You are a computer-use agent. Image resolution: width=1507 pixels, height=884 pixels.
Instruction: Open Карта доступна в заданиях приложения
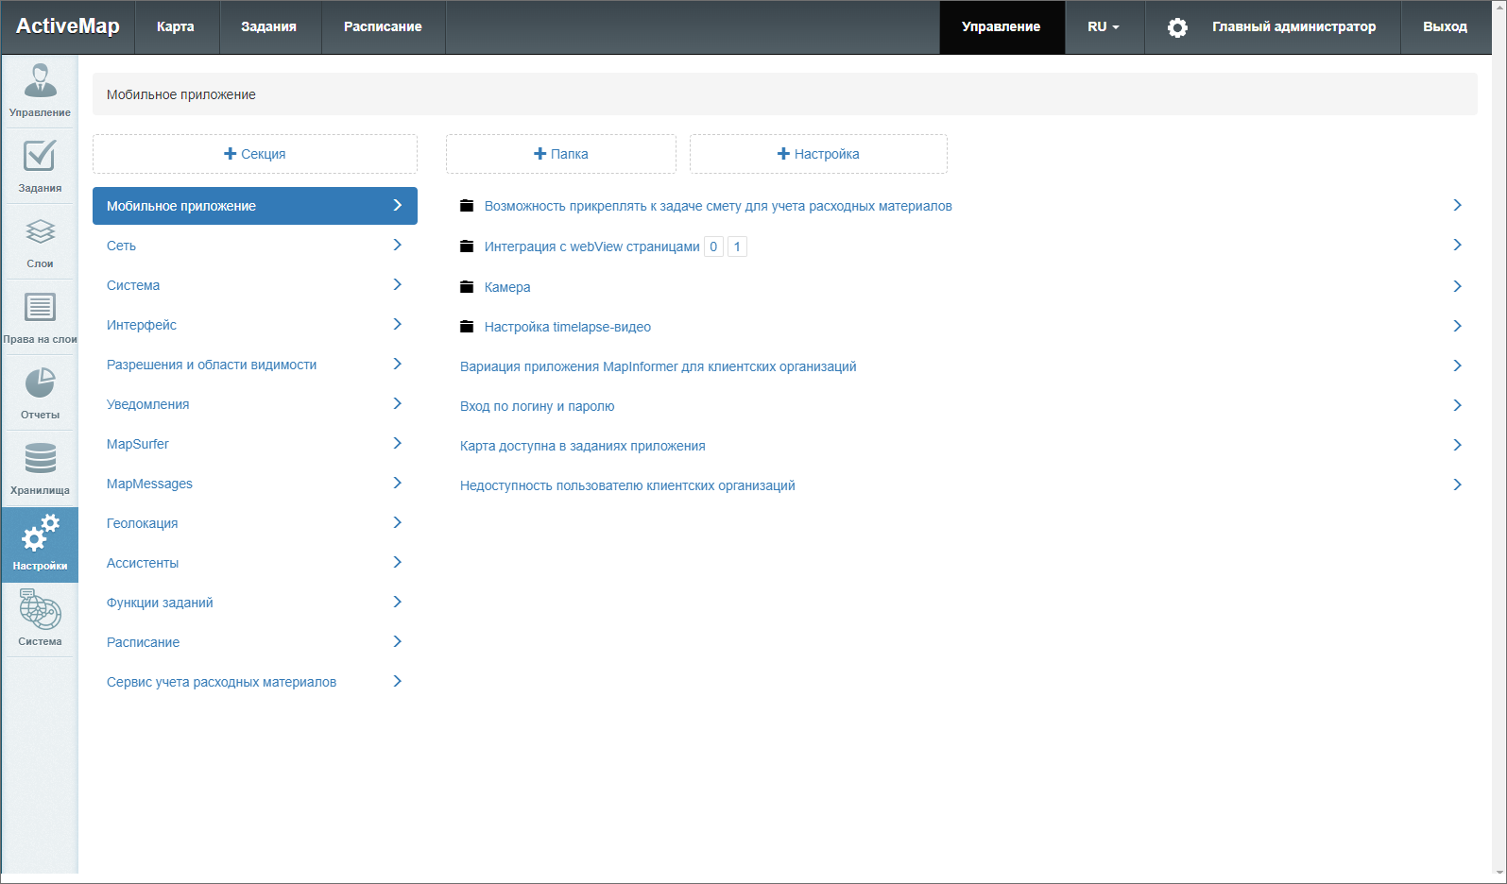click(x=583, y=446)
